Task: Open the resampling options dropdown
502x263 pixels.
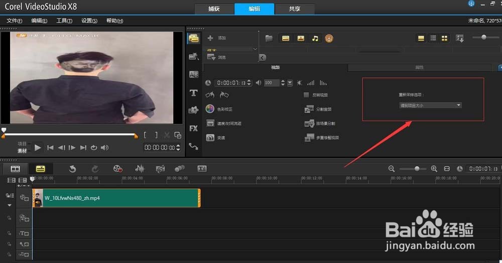Action: [430, 105]
